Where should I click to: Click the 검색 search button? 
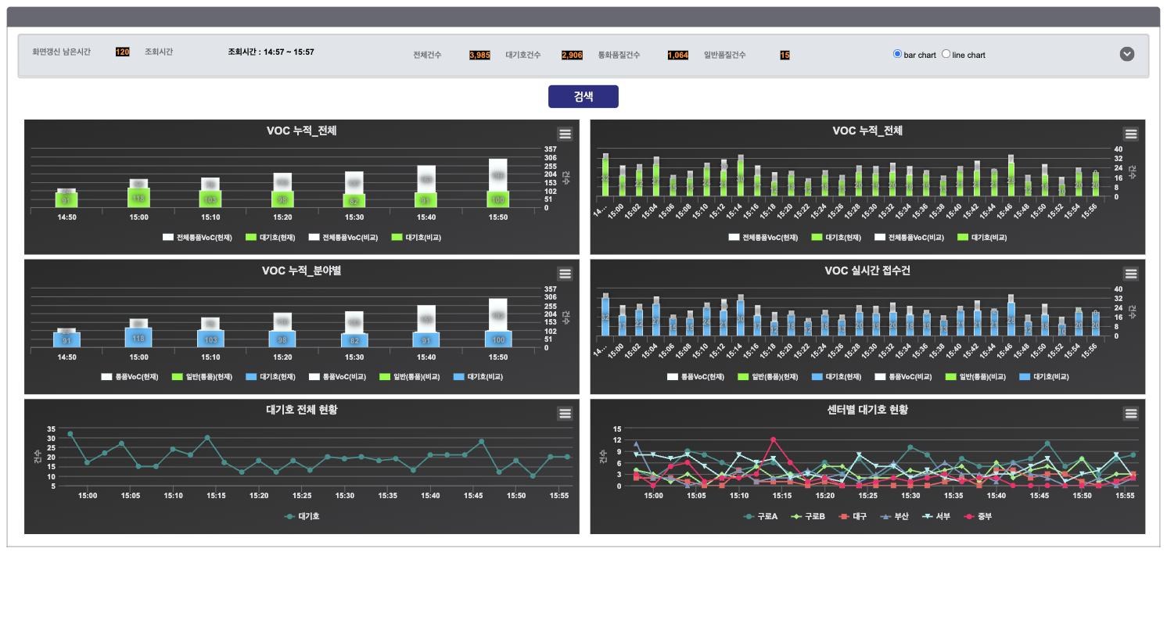point(583,96)
